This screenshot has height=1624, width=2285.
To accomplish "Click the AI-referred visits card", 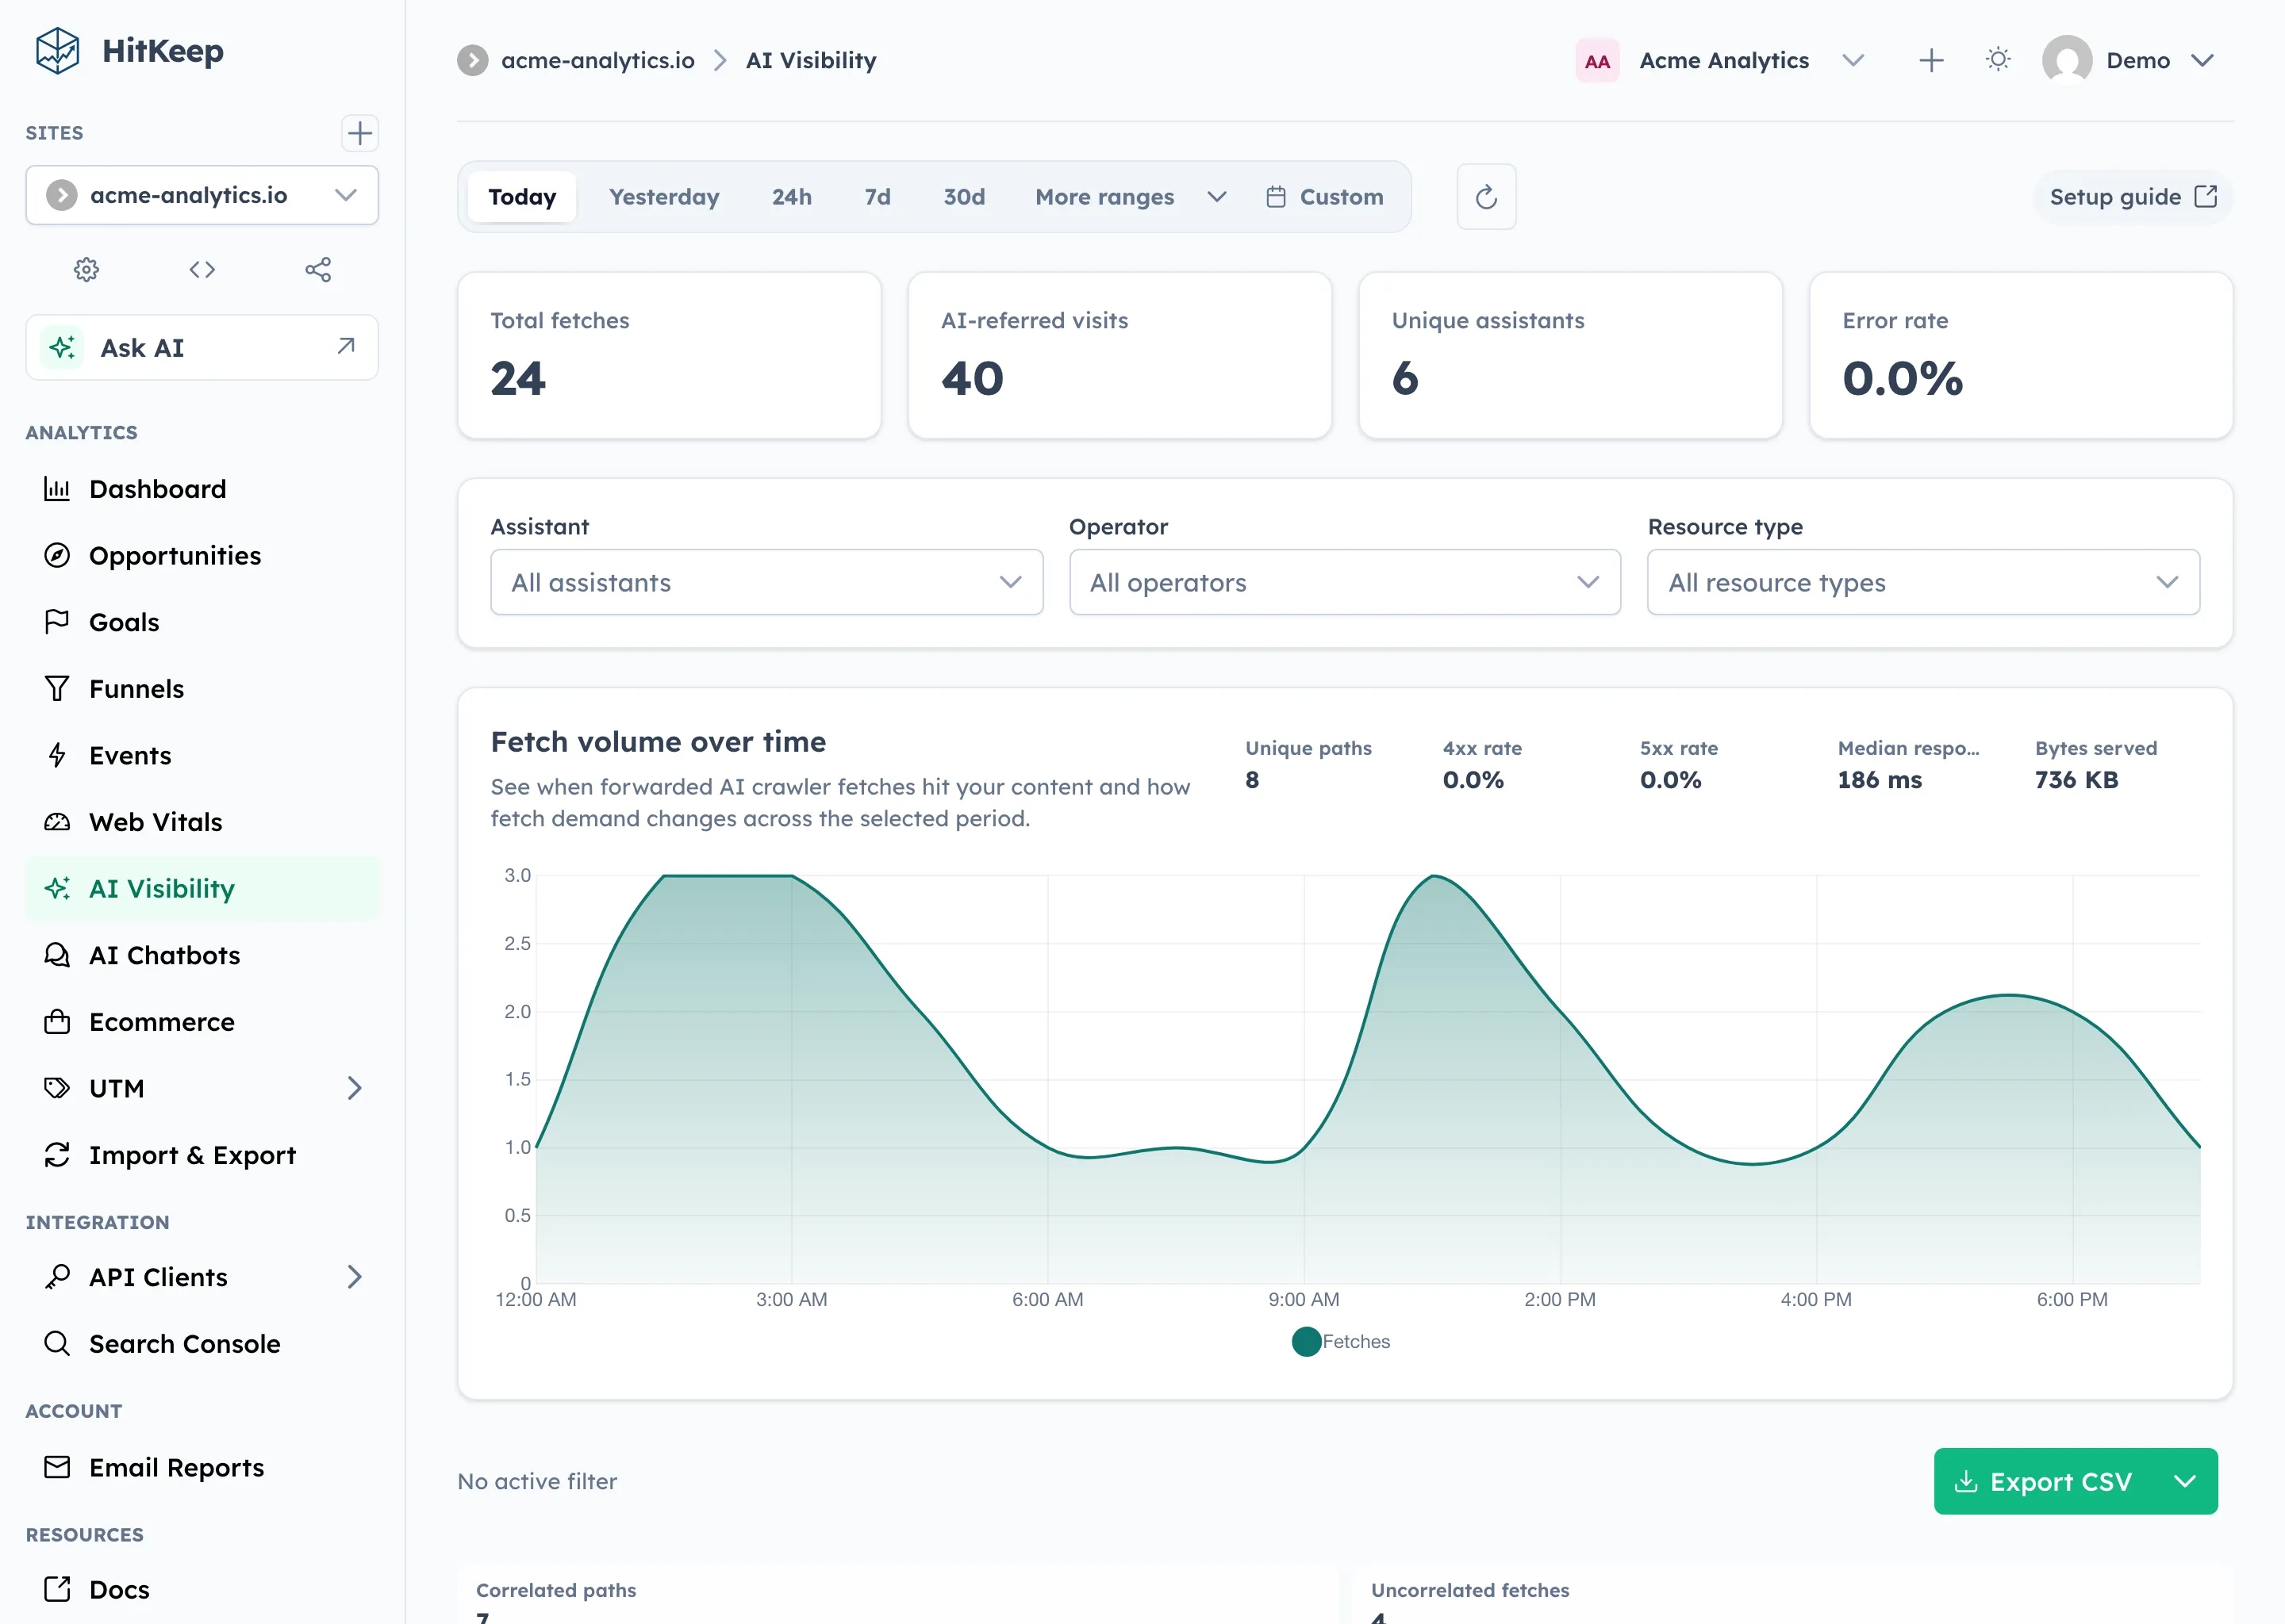I will tap(1119, 355).
